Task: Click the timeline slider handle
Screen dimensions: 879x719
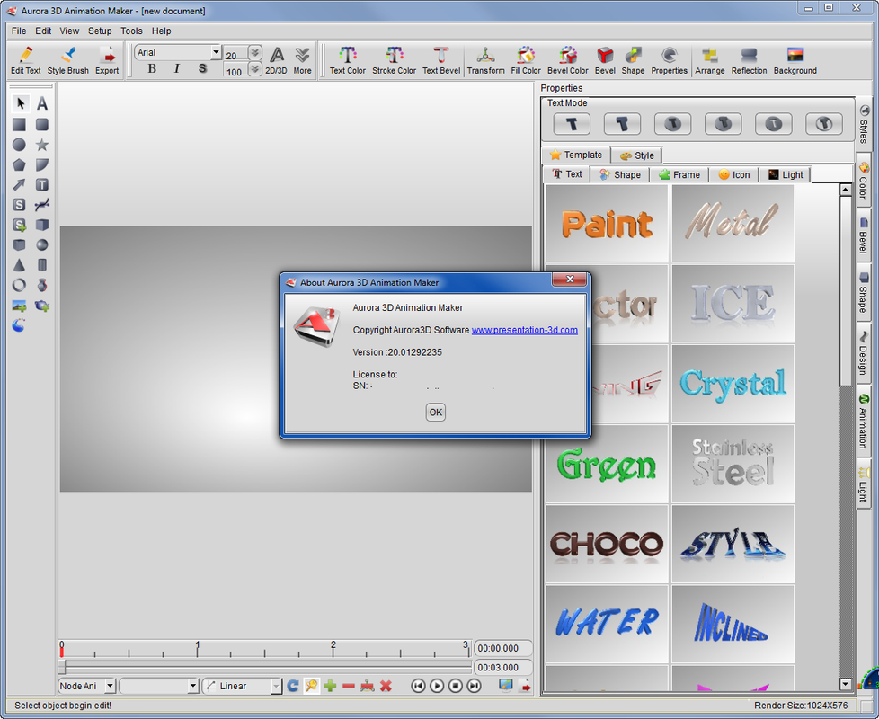Action: point(62,666)
